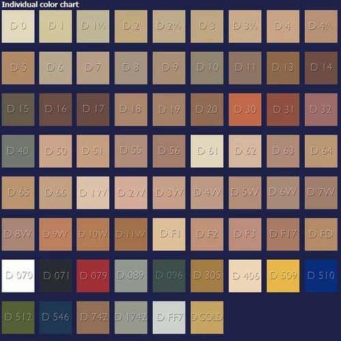The width and height of the screenshot is (341, 341).
Task: Choose the D 7 color swatch
Action: pos(93,68)
